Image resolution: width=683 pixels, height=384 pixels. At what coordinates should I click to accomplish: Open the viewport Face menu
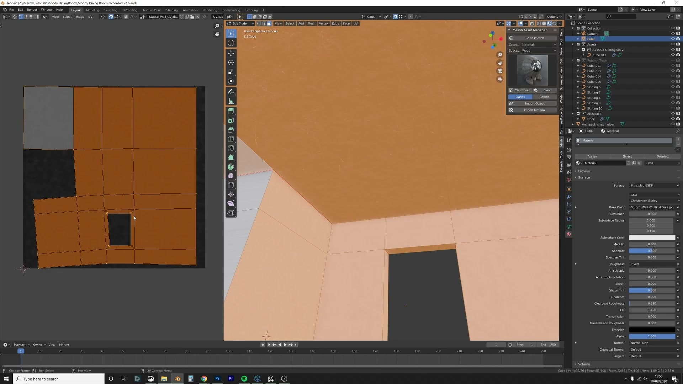[x=346, y=23]
